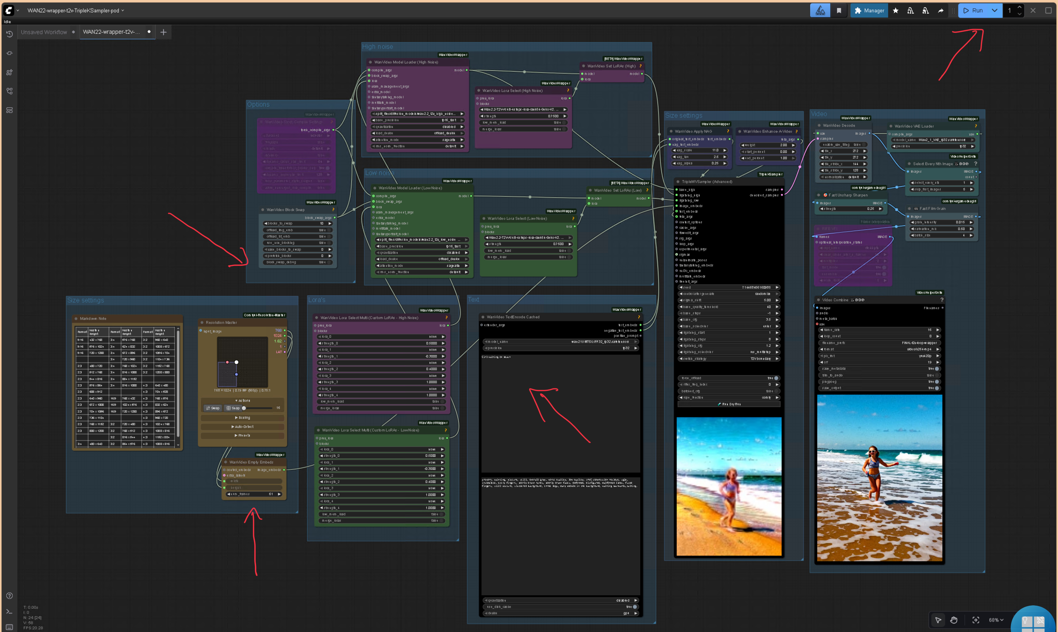This screenshot has height=632, width=1058.
Task: Click the first vacuum unload models icon
Action: click(x=910, y=11)
